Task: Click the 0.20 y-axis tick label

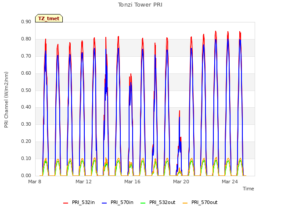Action: pos(26,141)
